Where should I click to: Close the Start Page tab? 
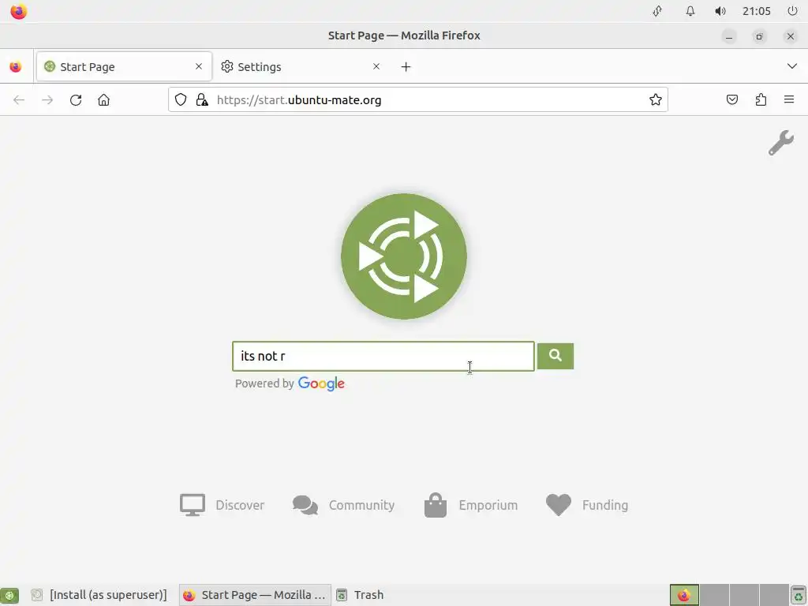point(199,66)
